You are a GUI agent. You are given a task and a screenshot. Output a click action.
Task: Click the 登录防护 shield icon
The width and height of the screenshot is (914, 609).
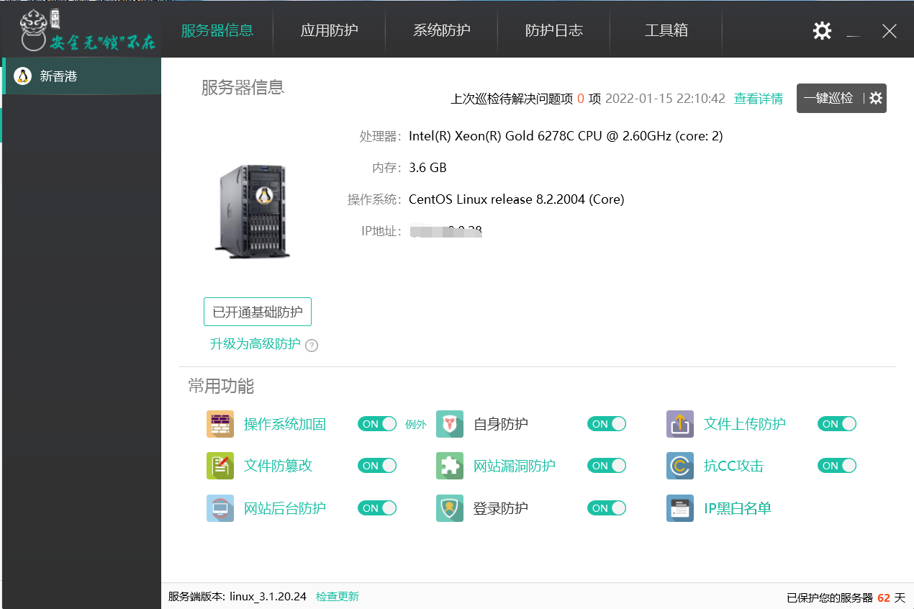[x=450, y=508]
